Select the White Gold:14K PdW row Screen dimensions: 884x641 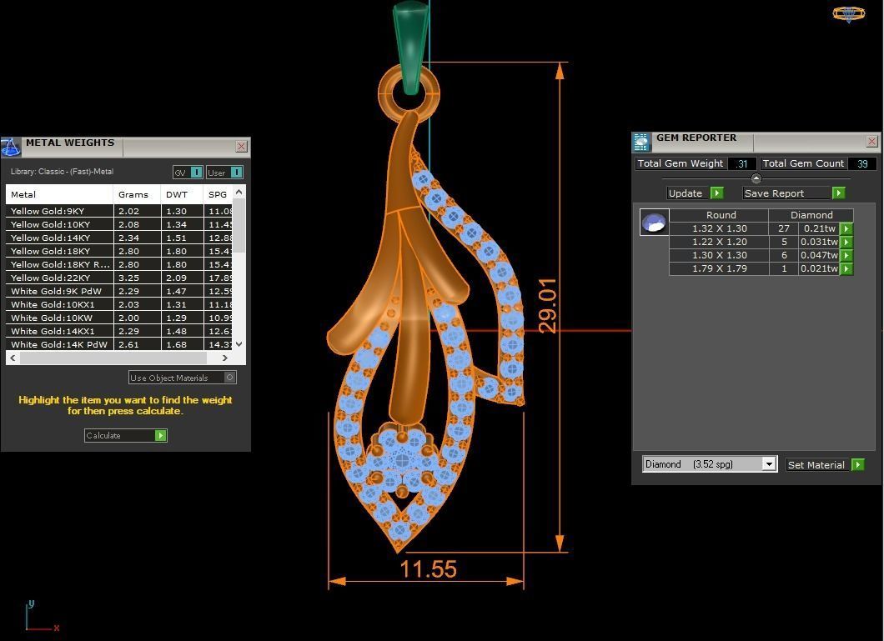point(119,344)
